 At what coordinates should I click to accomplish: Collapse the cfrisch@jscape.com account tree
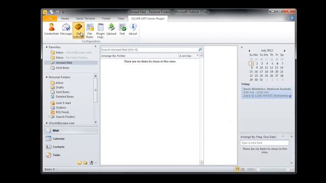pos(46,123)
